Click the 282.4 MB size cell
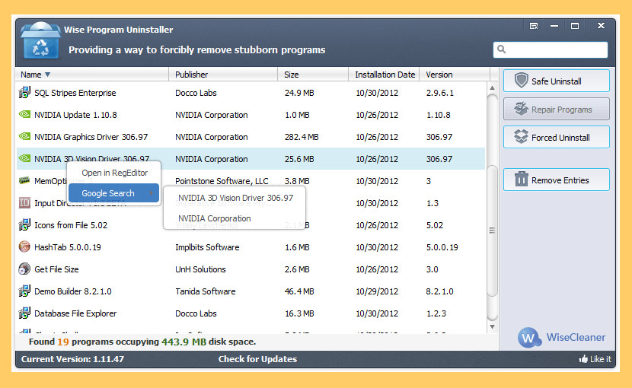 pos(302,137)
